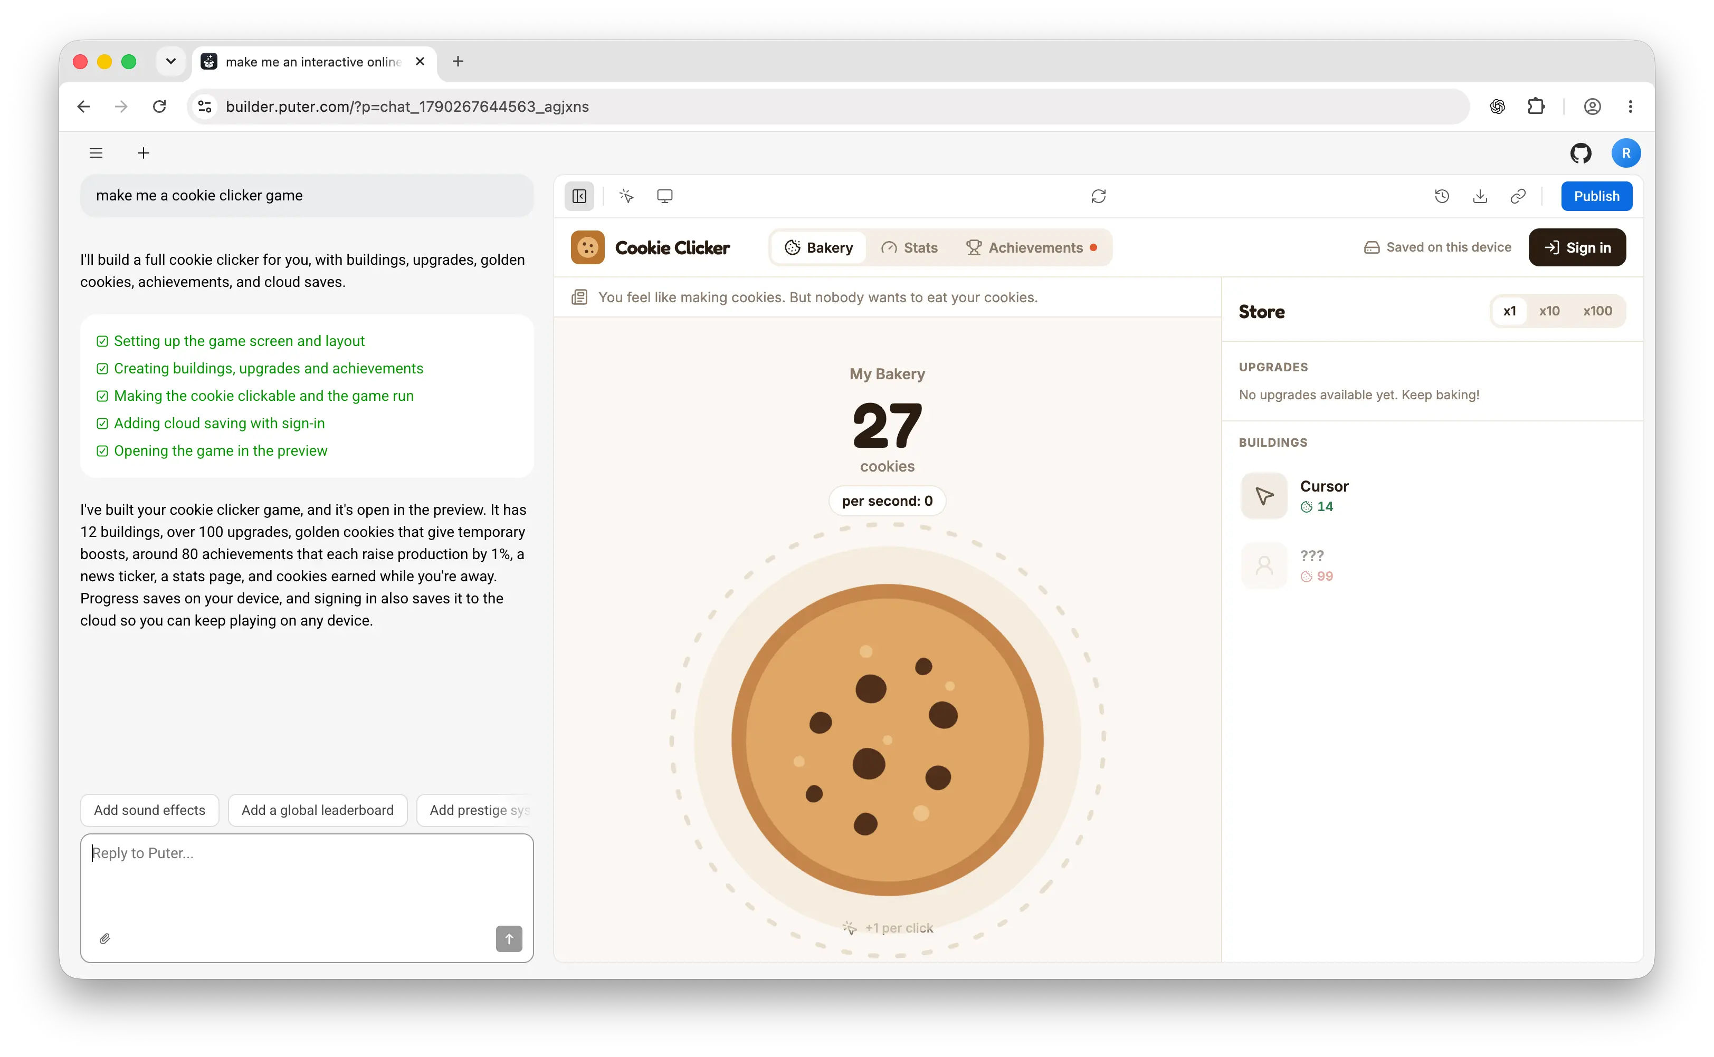Open browser three-dot menu
Screen dimensions: 1714x1057
click(1630, 106)
